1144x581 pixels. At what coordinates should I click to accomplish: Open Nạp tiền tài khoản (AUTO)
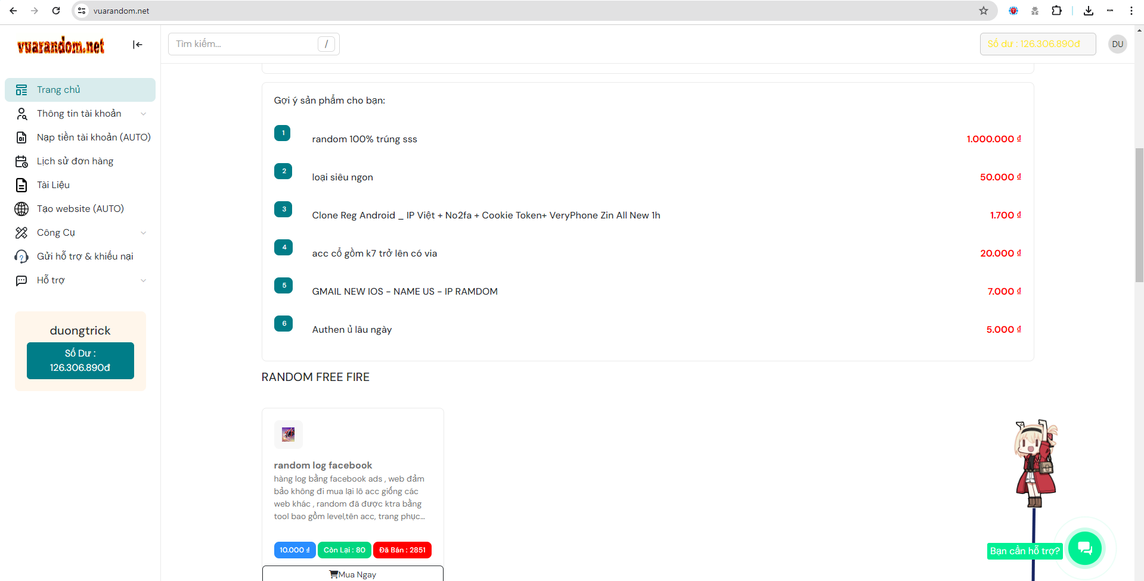pos(93,138)
